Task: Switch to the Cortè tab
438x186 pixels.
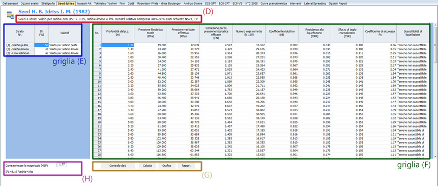Action: [x=132, y=4]
